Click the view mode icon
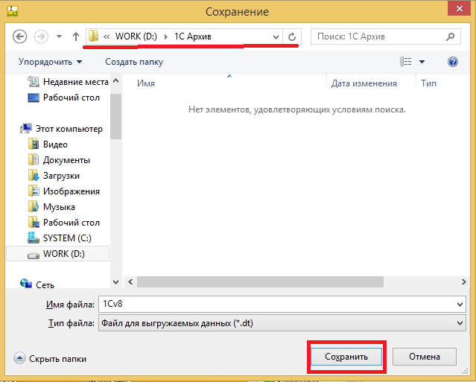Screen dimensions: 476x382 click(406, 62)
